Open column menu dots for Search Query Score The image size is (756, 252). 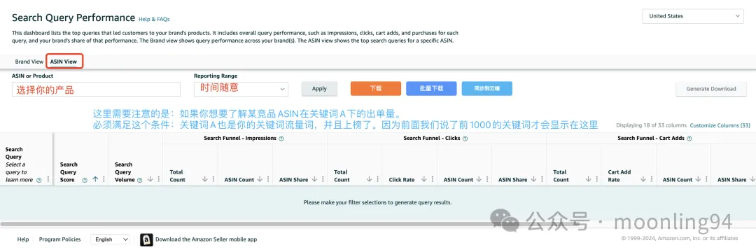[103, 179]
